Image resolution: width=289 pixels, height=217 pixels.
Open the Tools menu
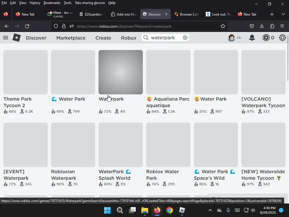point(67,3)
